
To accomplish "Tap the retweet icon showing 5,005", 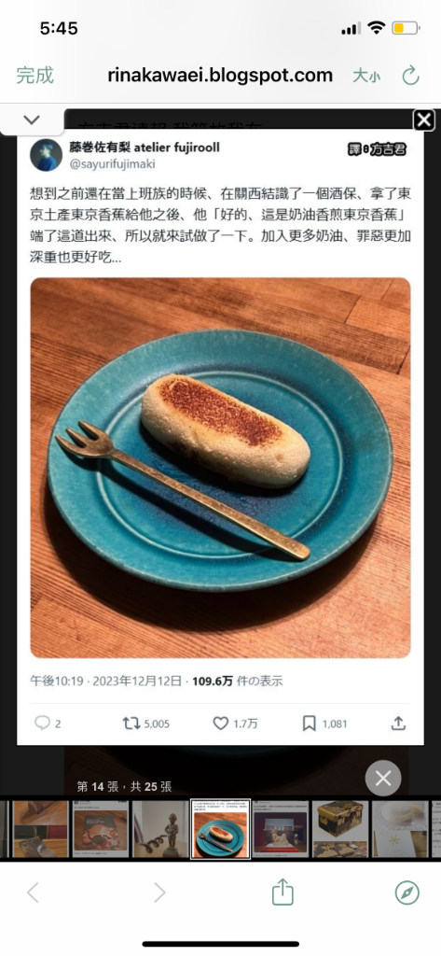I will click(x=131, y=724).
